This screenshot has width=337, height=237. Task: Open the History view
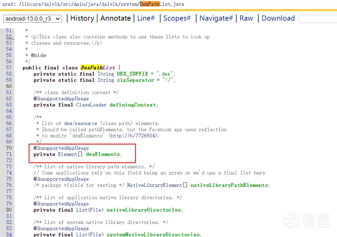pos(82,18)
